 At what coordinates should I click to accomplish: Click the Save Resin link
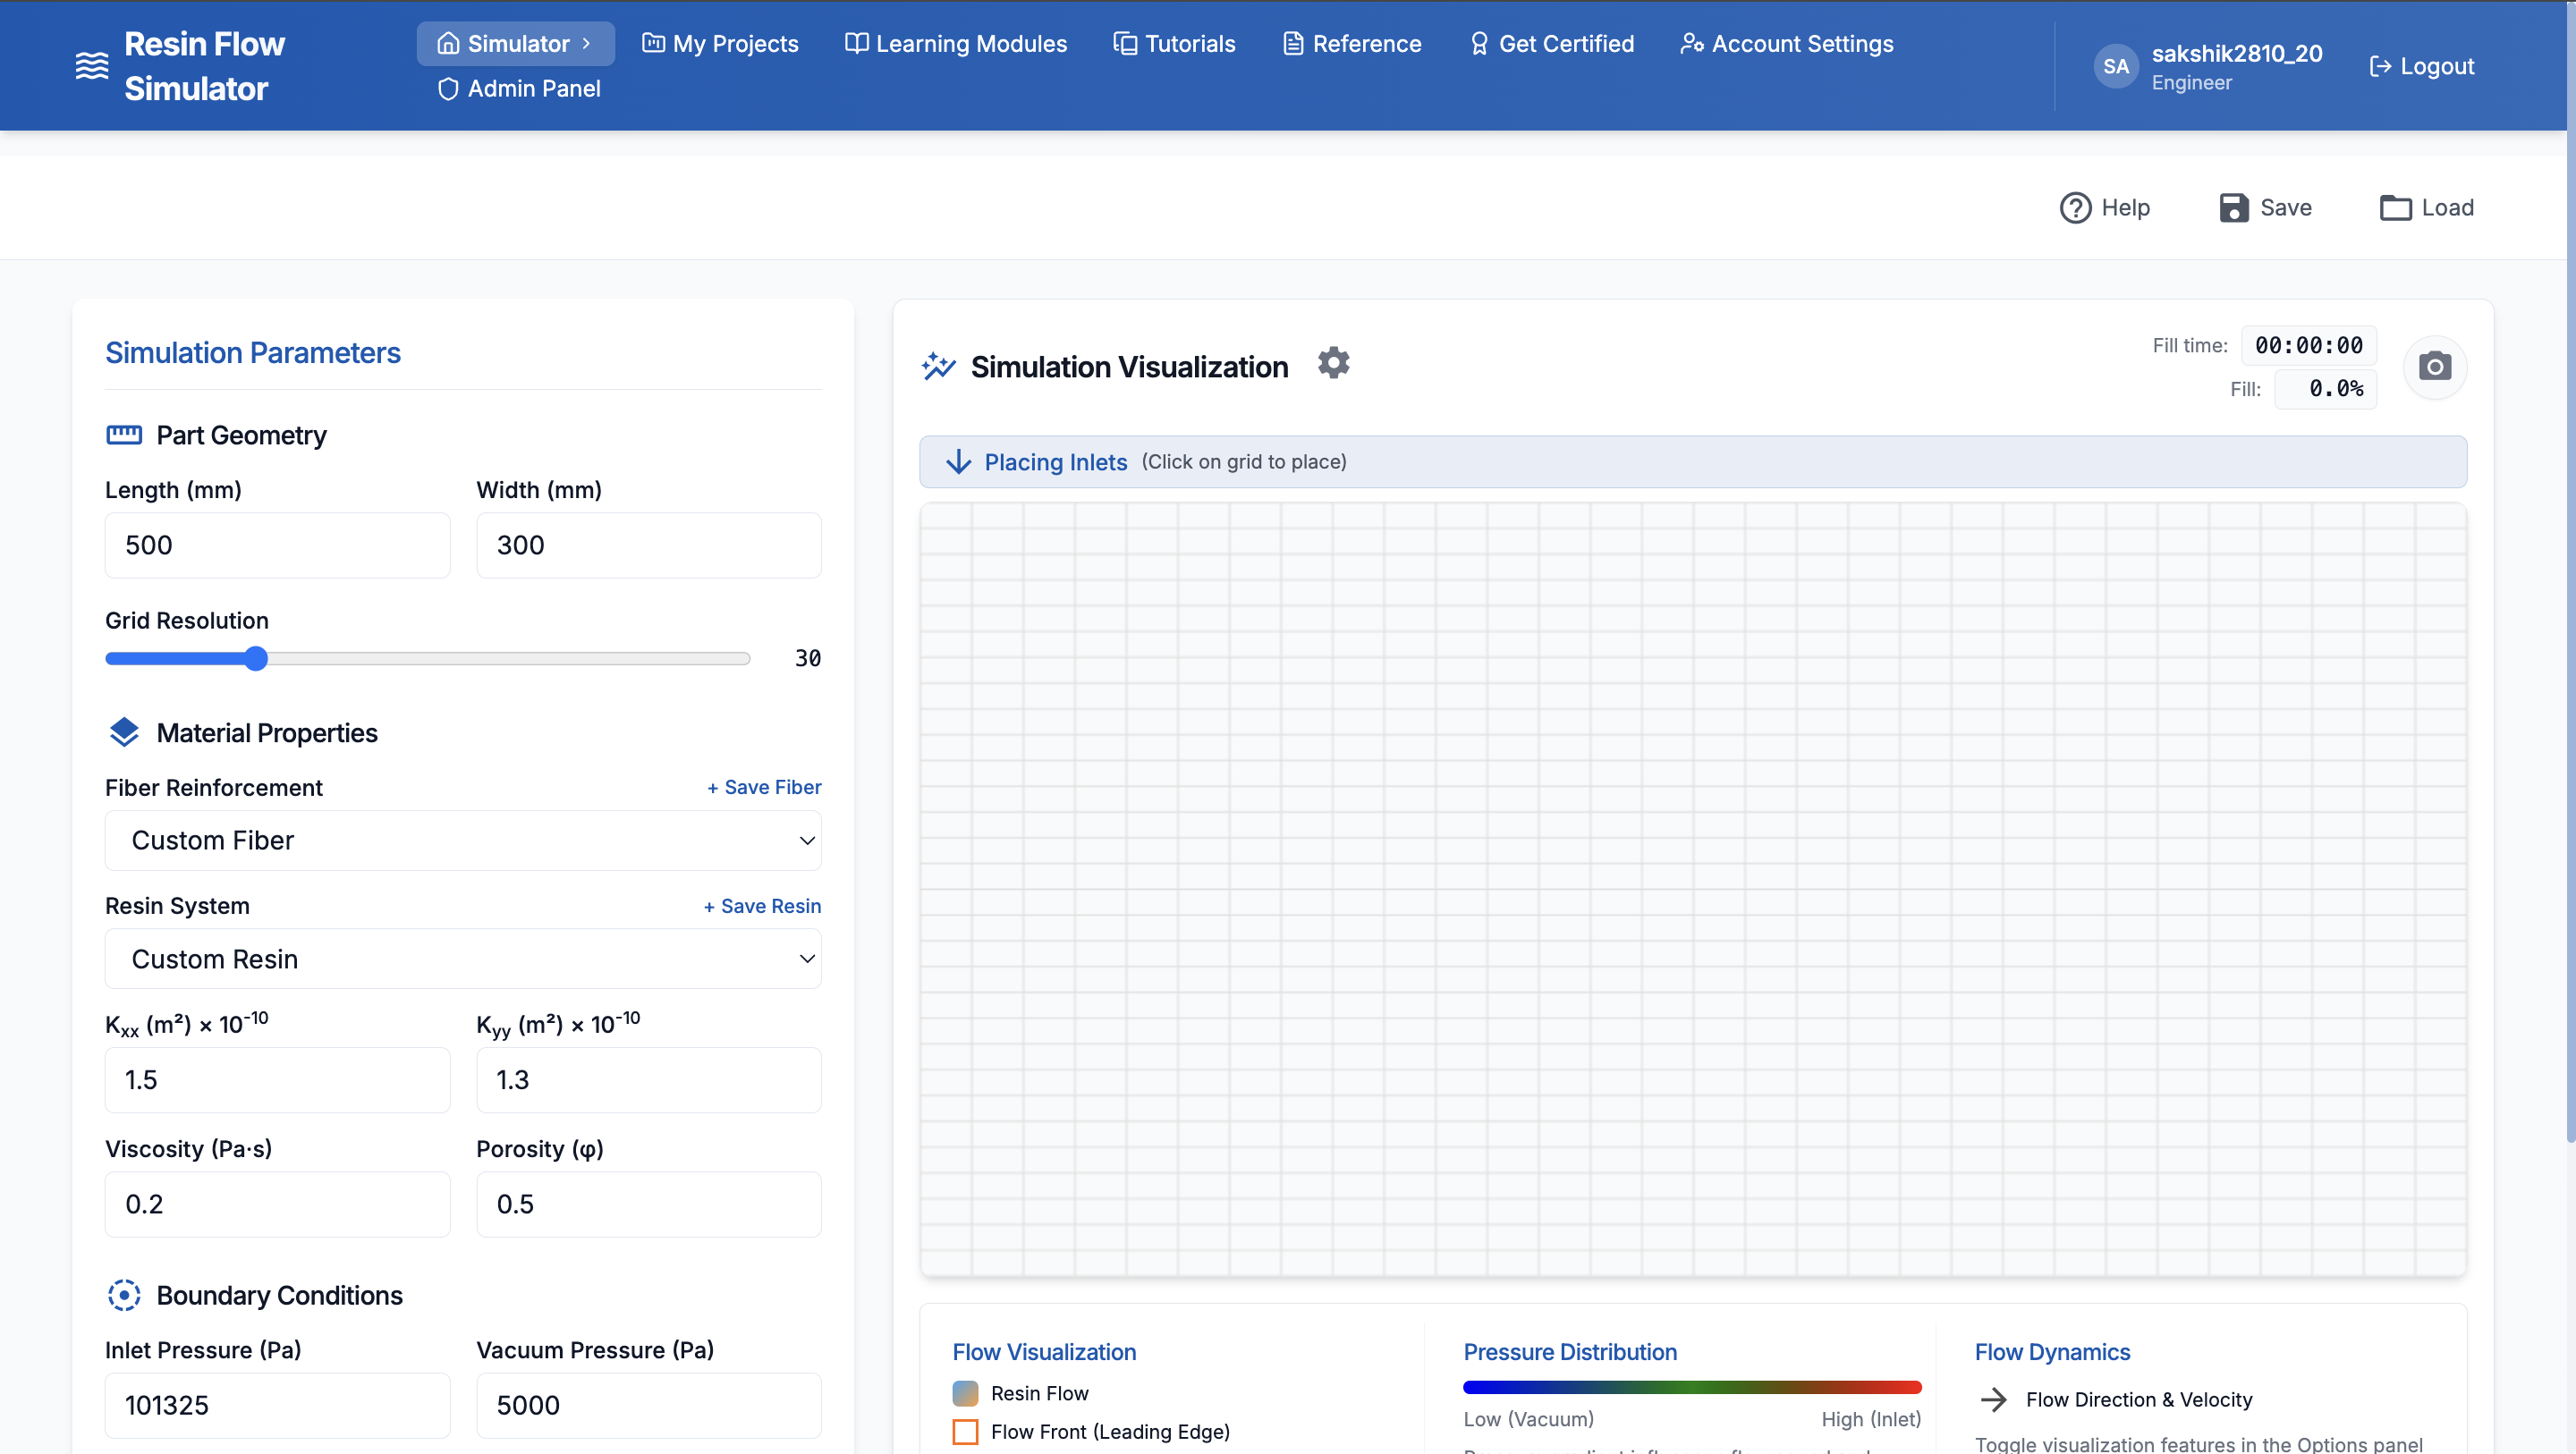pyautogui.click(x=762, y=906)
